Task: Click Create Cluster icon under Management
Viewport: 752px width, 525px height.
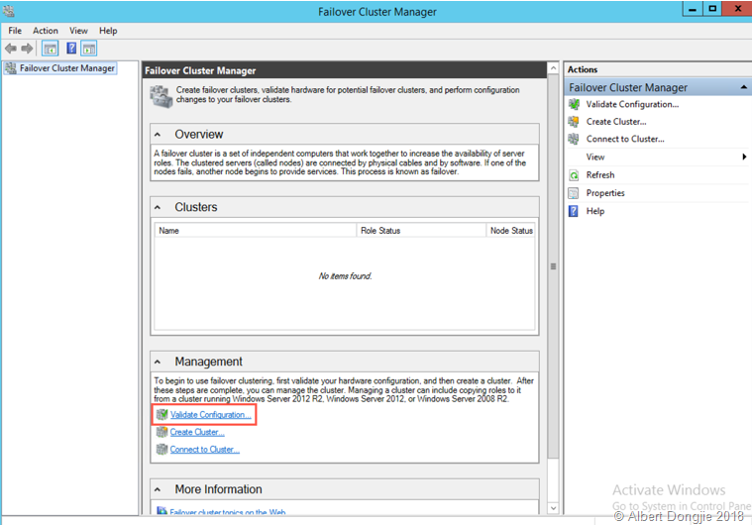Action: 162,432
